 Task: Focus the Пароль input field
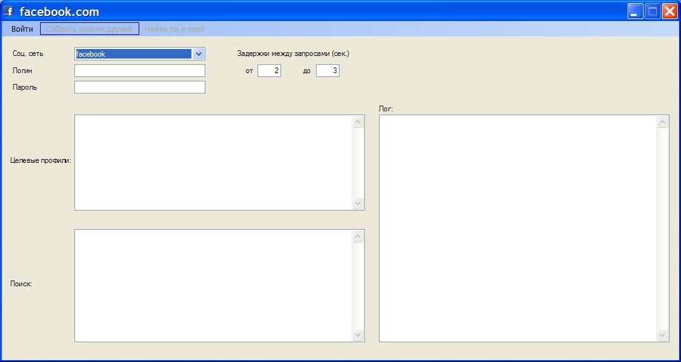coord(140,87)
